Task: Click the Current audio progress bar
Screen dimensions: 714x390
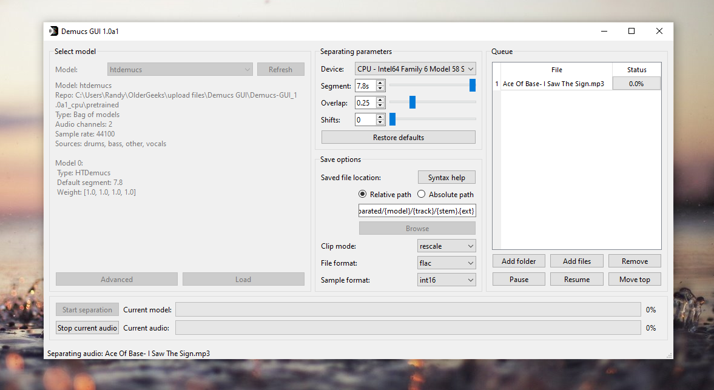Action: tap(408, 328)
